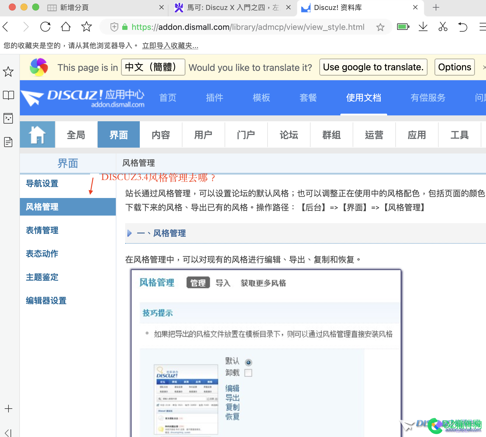Open 编辑器设置 in left menu
This screenshot has height=437, width=486.
pos(46,301)
